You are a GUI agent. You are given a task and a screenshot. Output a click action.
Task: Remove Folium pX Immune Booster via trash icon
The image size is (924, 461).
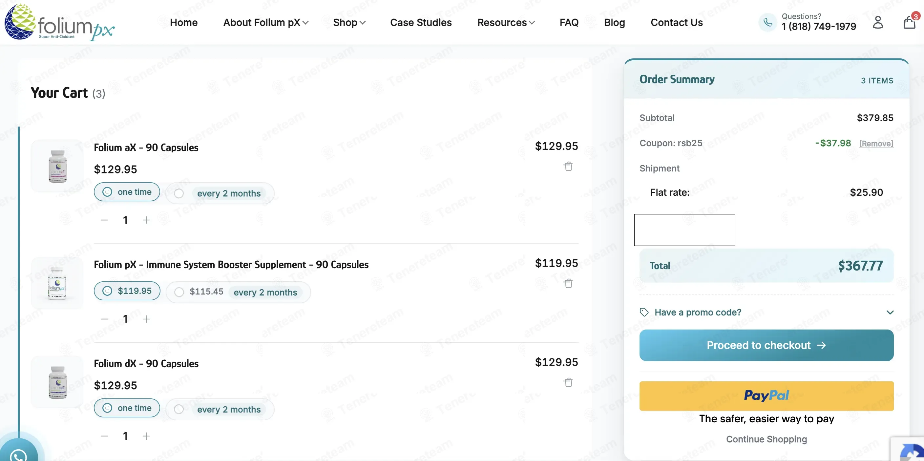pyautogui.click(x=568, y=283)
